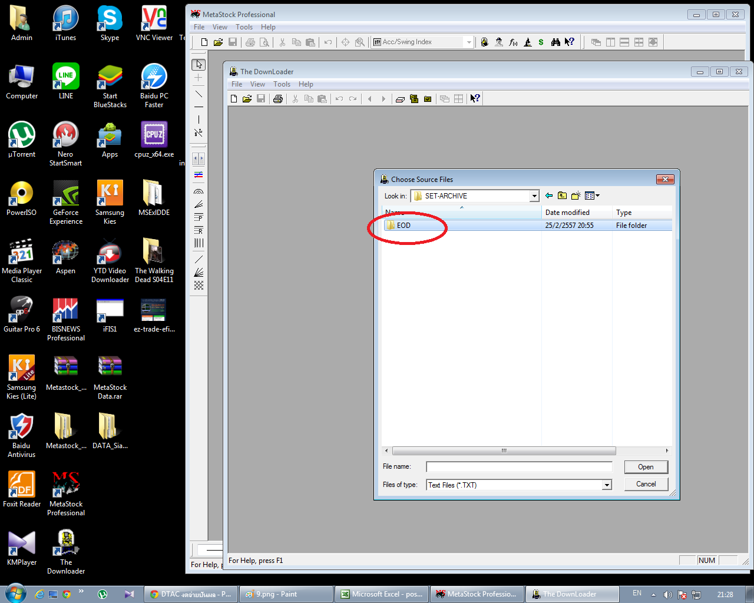The height and width of the screenshot is (603, 754).
Task: Click the eraser-shaped icon in DownLoader toolbar
Action: 400,99
